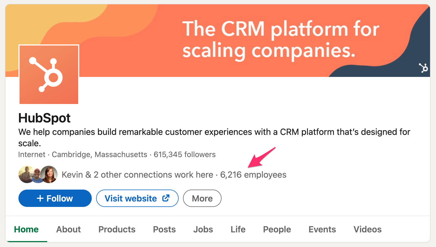Click the HubSpot sprocket logo thumbnail

[49, 74]
